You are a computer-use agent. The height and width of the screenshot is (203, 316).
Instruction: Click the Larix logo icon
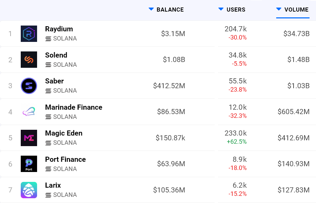(x=29, y=190)
